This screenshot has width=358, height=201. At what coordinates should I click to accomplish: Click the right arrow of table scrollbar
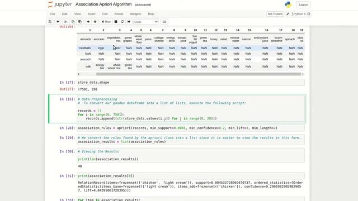click(x=303, y=74)
